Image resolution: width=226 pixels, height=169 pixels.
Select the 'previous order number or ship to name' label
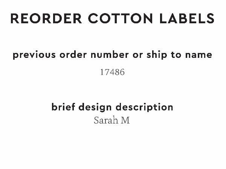coord(113,55)
